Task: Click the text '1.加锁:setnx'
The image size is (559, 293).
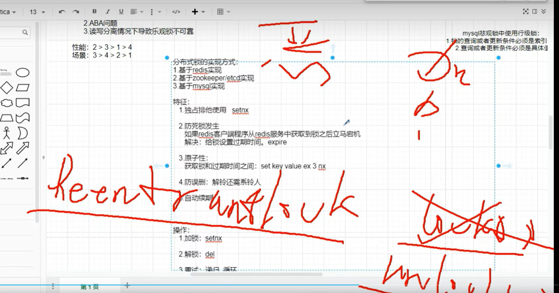Action: pyautogui.click(x=200, y=238)
